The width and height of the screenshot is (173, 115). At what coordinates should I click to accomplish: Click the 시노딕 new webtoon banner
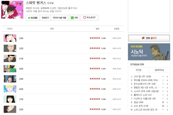[x=149, y=52]
